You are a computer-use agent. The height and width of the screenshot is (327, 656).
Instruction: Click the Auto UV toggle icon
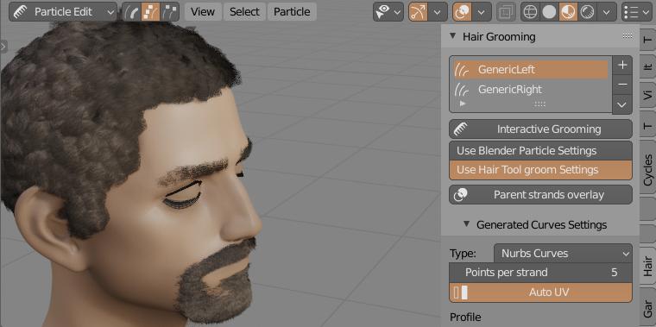pyautogui.click(x=461, y=292)
